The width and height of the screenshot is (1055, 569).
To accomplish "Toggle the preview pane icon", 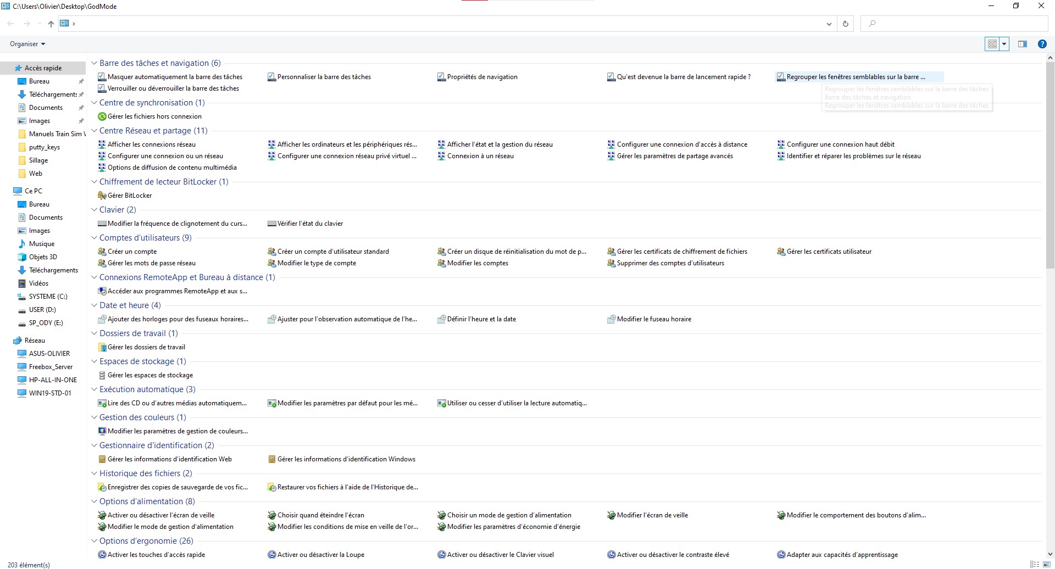I will point(1022,44).
